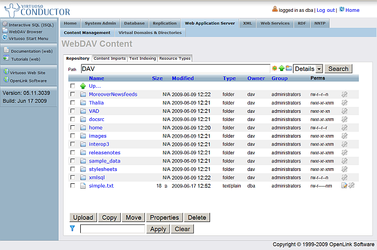Open properties icon for the Thalia row
Image resolution: width=377 pixels, height=250 pixels.
[x=344, y=103]
